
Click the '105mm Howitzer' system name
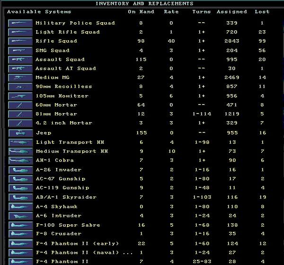[62, 96]
